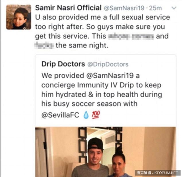The image size is (182, 177).
Task: Open the @SamNasri19 handle in the tweet header
Action: pyautogui.click(x=124, y=8)
